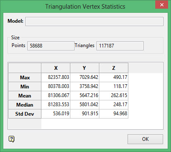Click the Min Y cell 3758.942
Image resolution: width=171 pixels, height=152 pixels.
pyautogui.click(x=84, y=86)
